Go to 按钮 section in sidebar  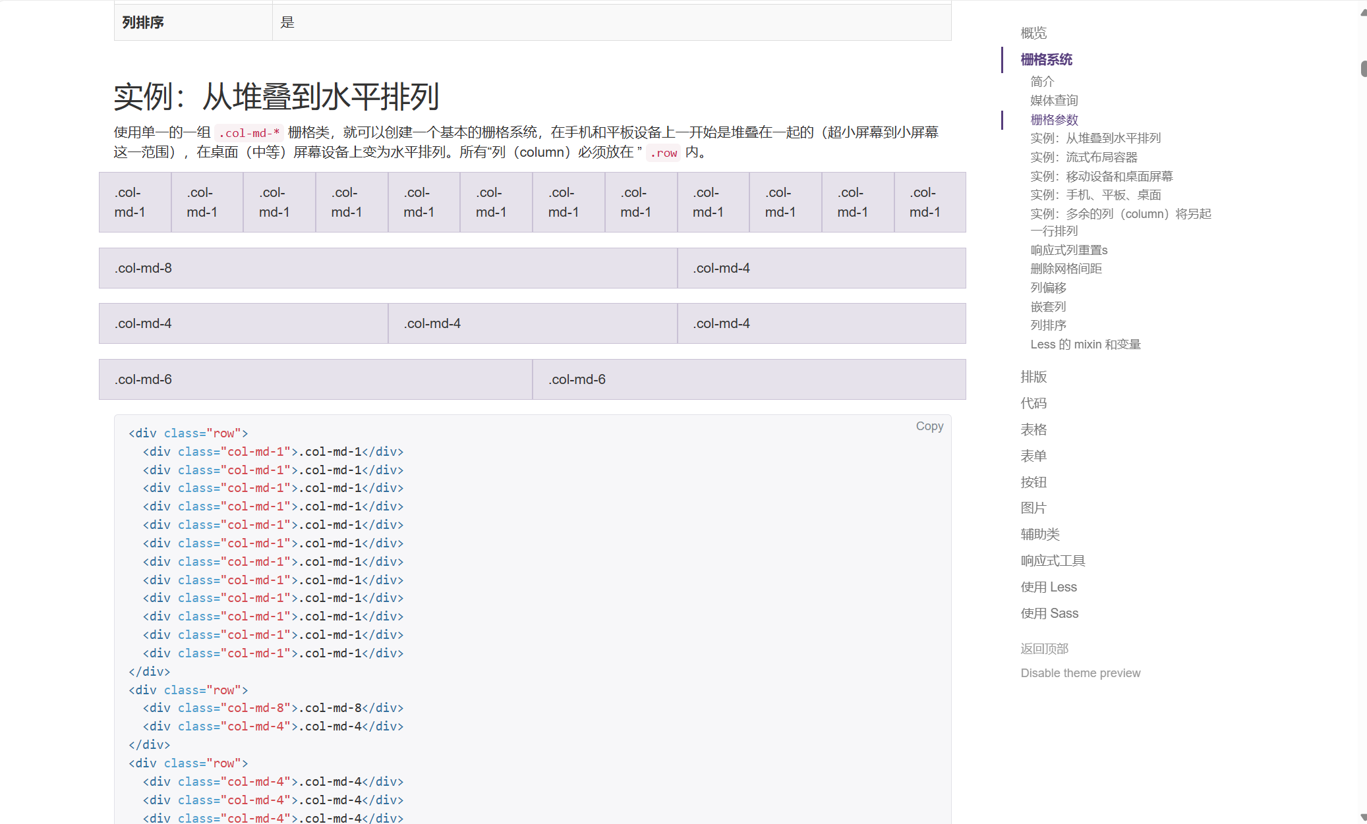tap(1033, 482)
